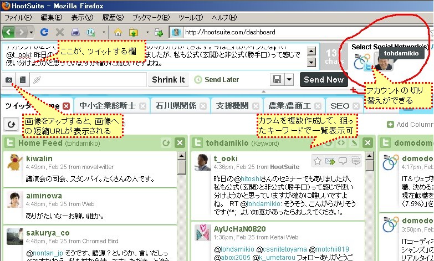Click the browser Forward arrow button
Viewport: 434px width, 261px height.
click(21, 32)
